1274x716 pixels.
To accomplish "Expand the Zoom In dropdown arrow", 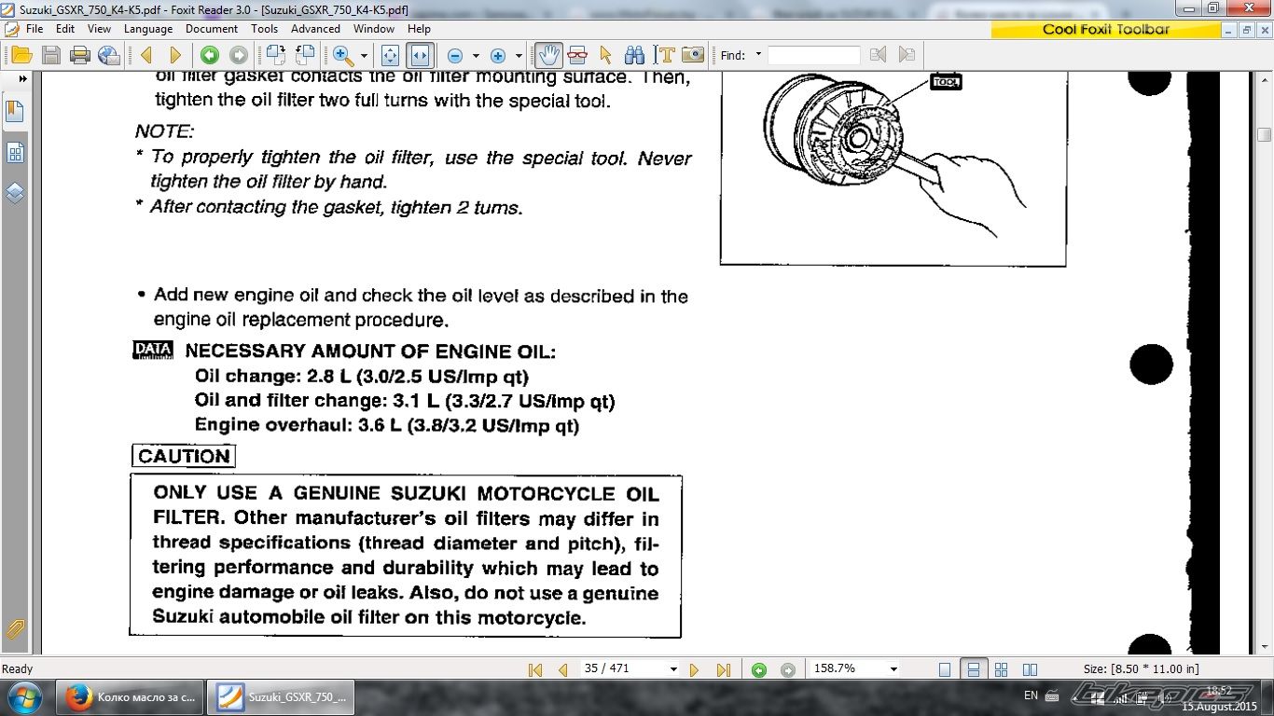I will pos(519,55).
